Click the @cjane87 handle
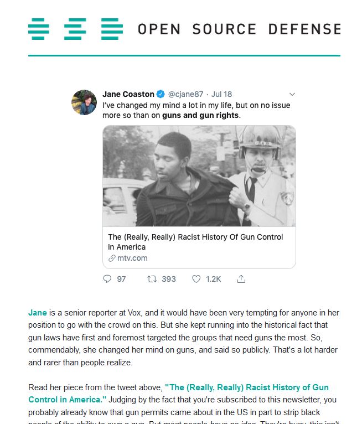This screenshot has width=357, height=424. point(186,94)
